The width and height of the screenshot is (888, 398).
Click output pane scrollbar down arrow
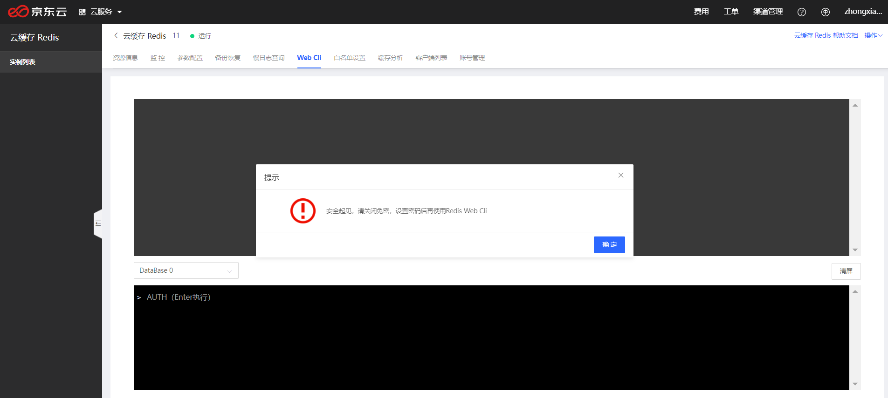tap(855, 250)
